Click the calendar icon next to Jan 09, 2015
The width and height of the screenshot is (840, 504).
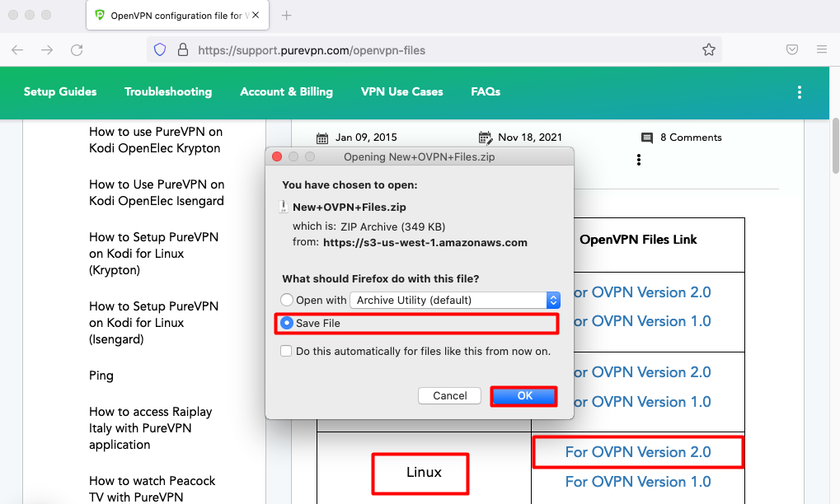pyautogui.click(x=322, y=138)
